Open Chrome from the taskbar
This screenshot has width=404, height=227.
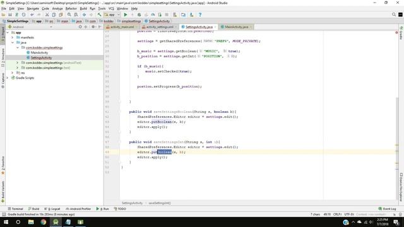[x=44, y=222]
